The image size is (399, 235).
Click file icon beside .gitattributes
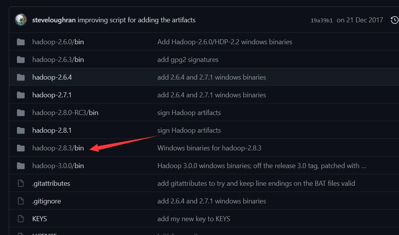(x=21, y=183)
